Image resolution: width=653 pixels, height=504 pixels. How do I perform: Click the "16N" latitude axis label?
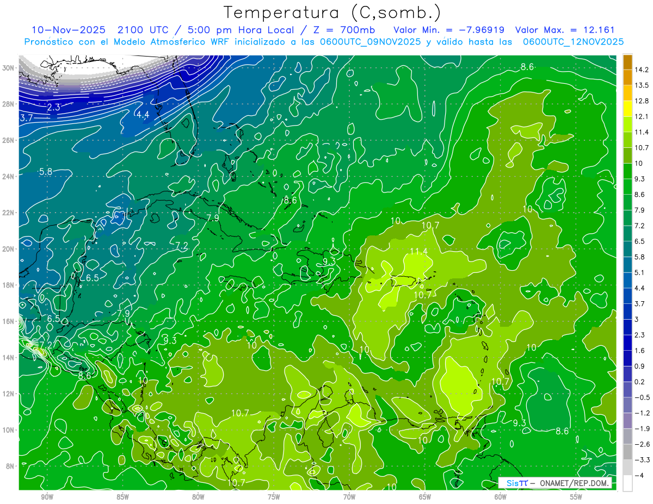(x=9, y=321)
